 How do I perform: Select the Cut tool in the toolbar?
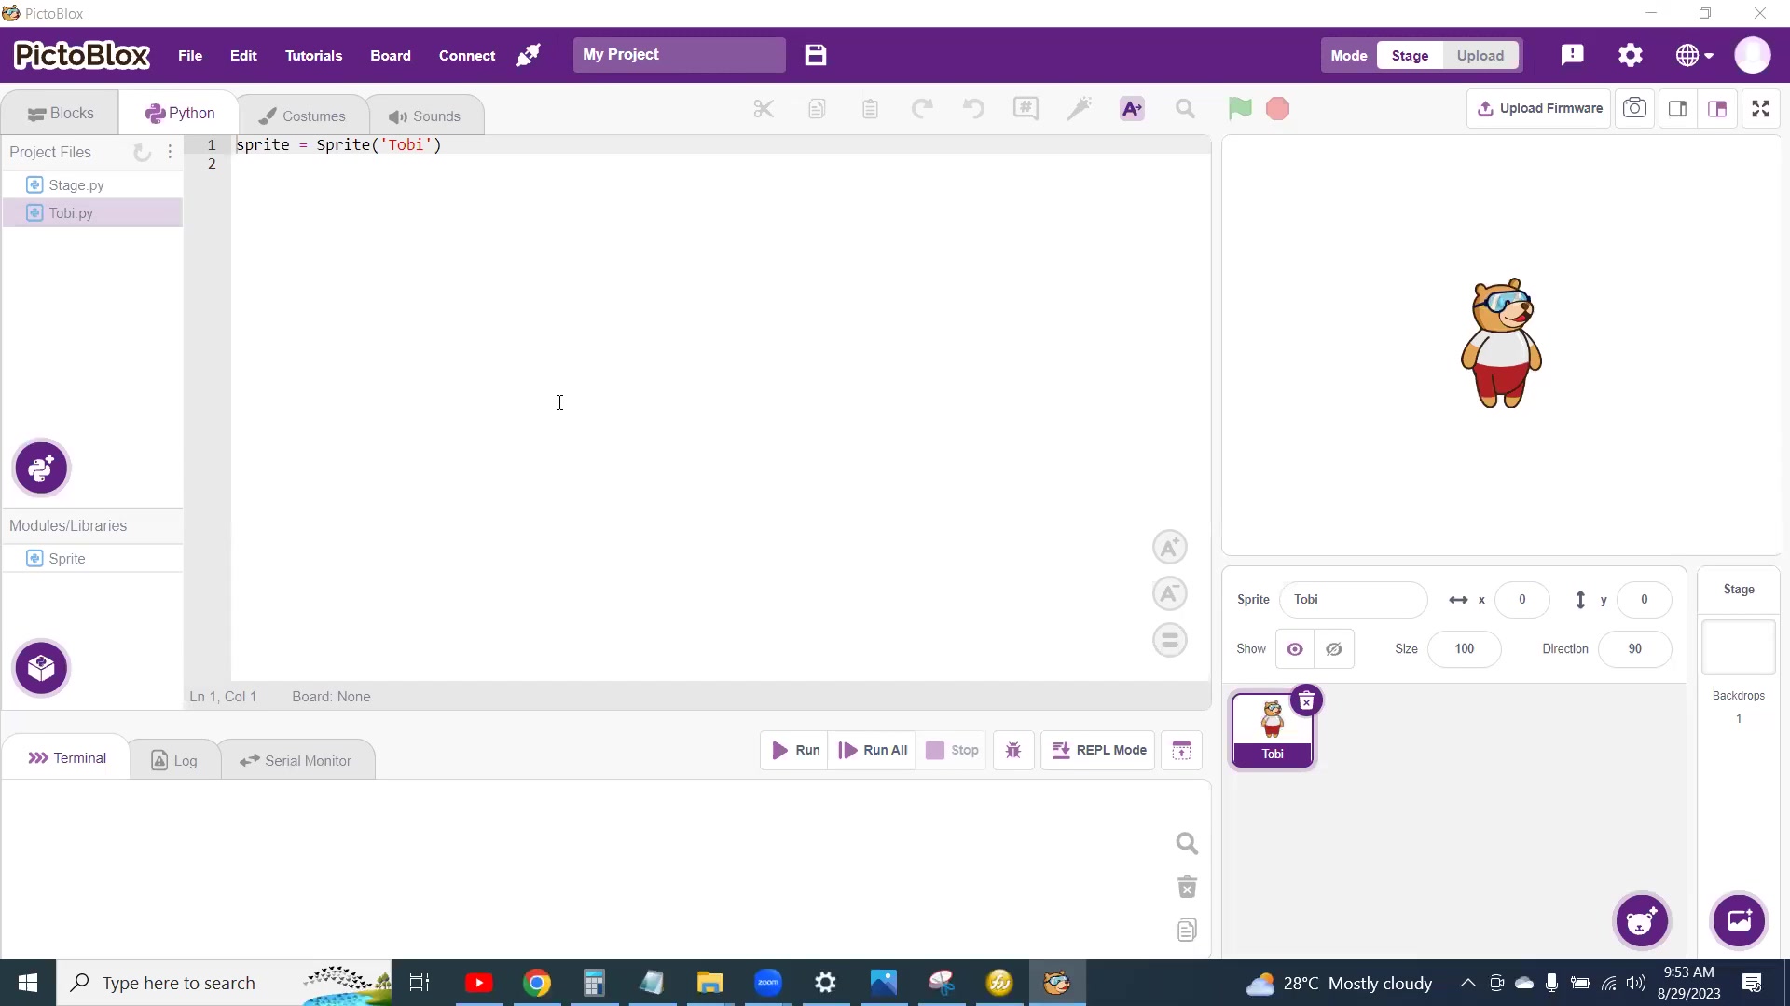click(x=763, y=108)
